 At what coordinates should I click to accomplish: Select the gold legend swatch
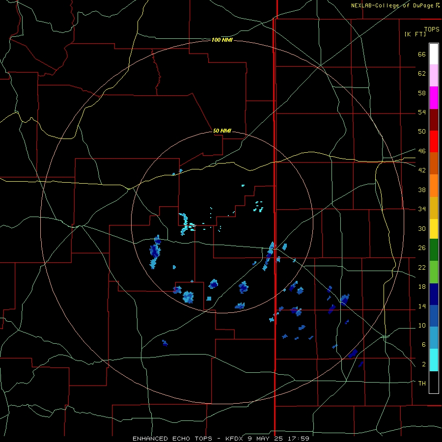coord(434,208)
